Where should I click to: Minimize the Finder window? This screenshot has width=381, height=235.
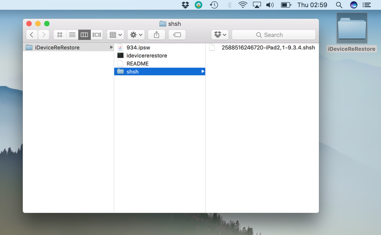tap(38, 24)
